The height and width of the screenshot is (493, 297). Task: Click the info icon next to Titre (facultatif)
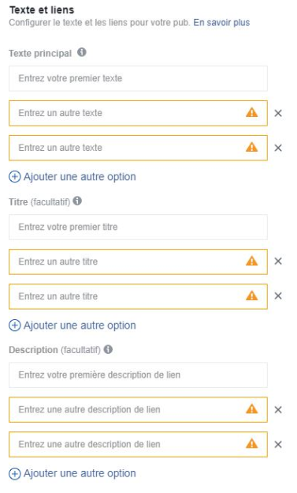[x=77, y=201]
